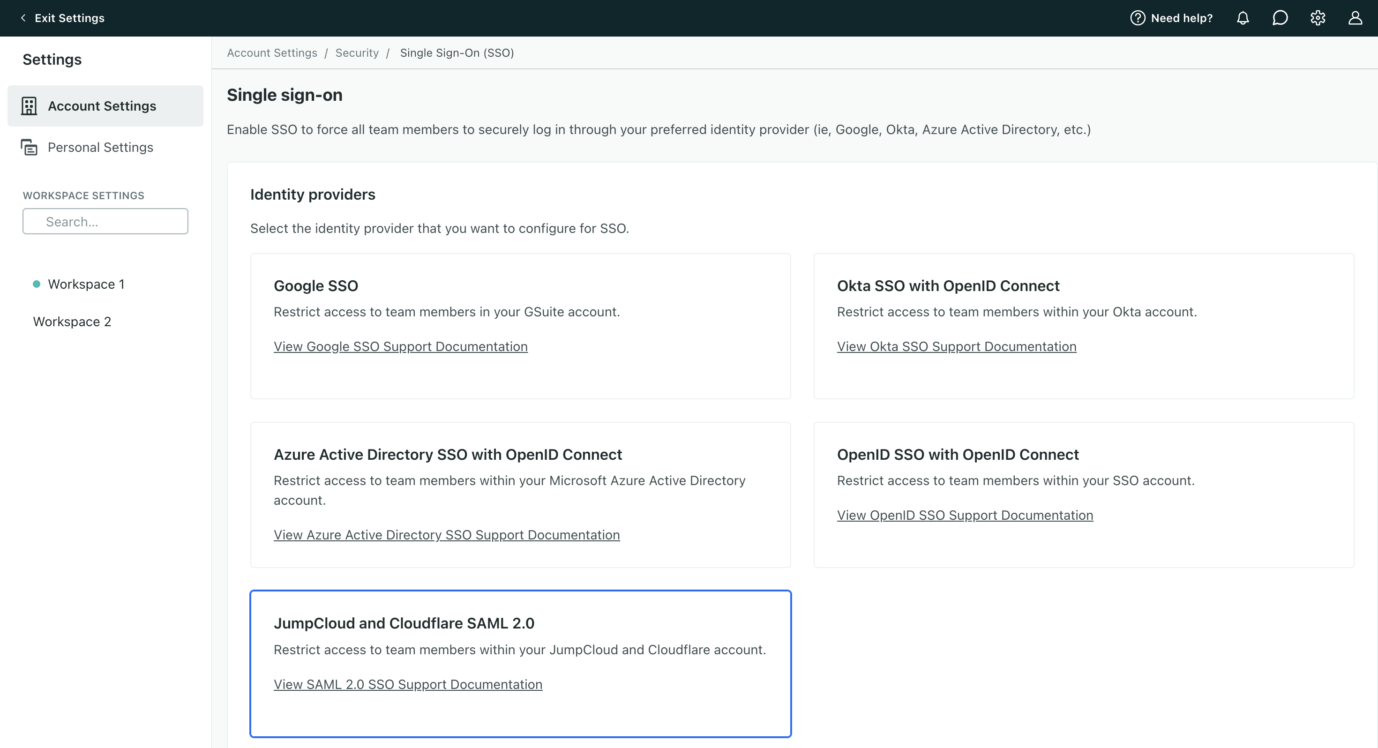View Google SSO Support Documentation link
This screenshot has height=748, width=1378.
(x=401, y=345)
